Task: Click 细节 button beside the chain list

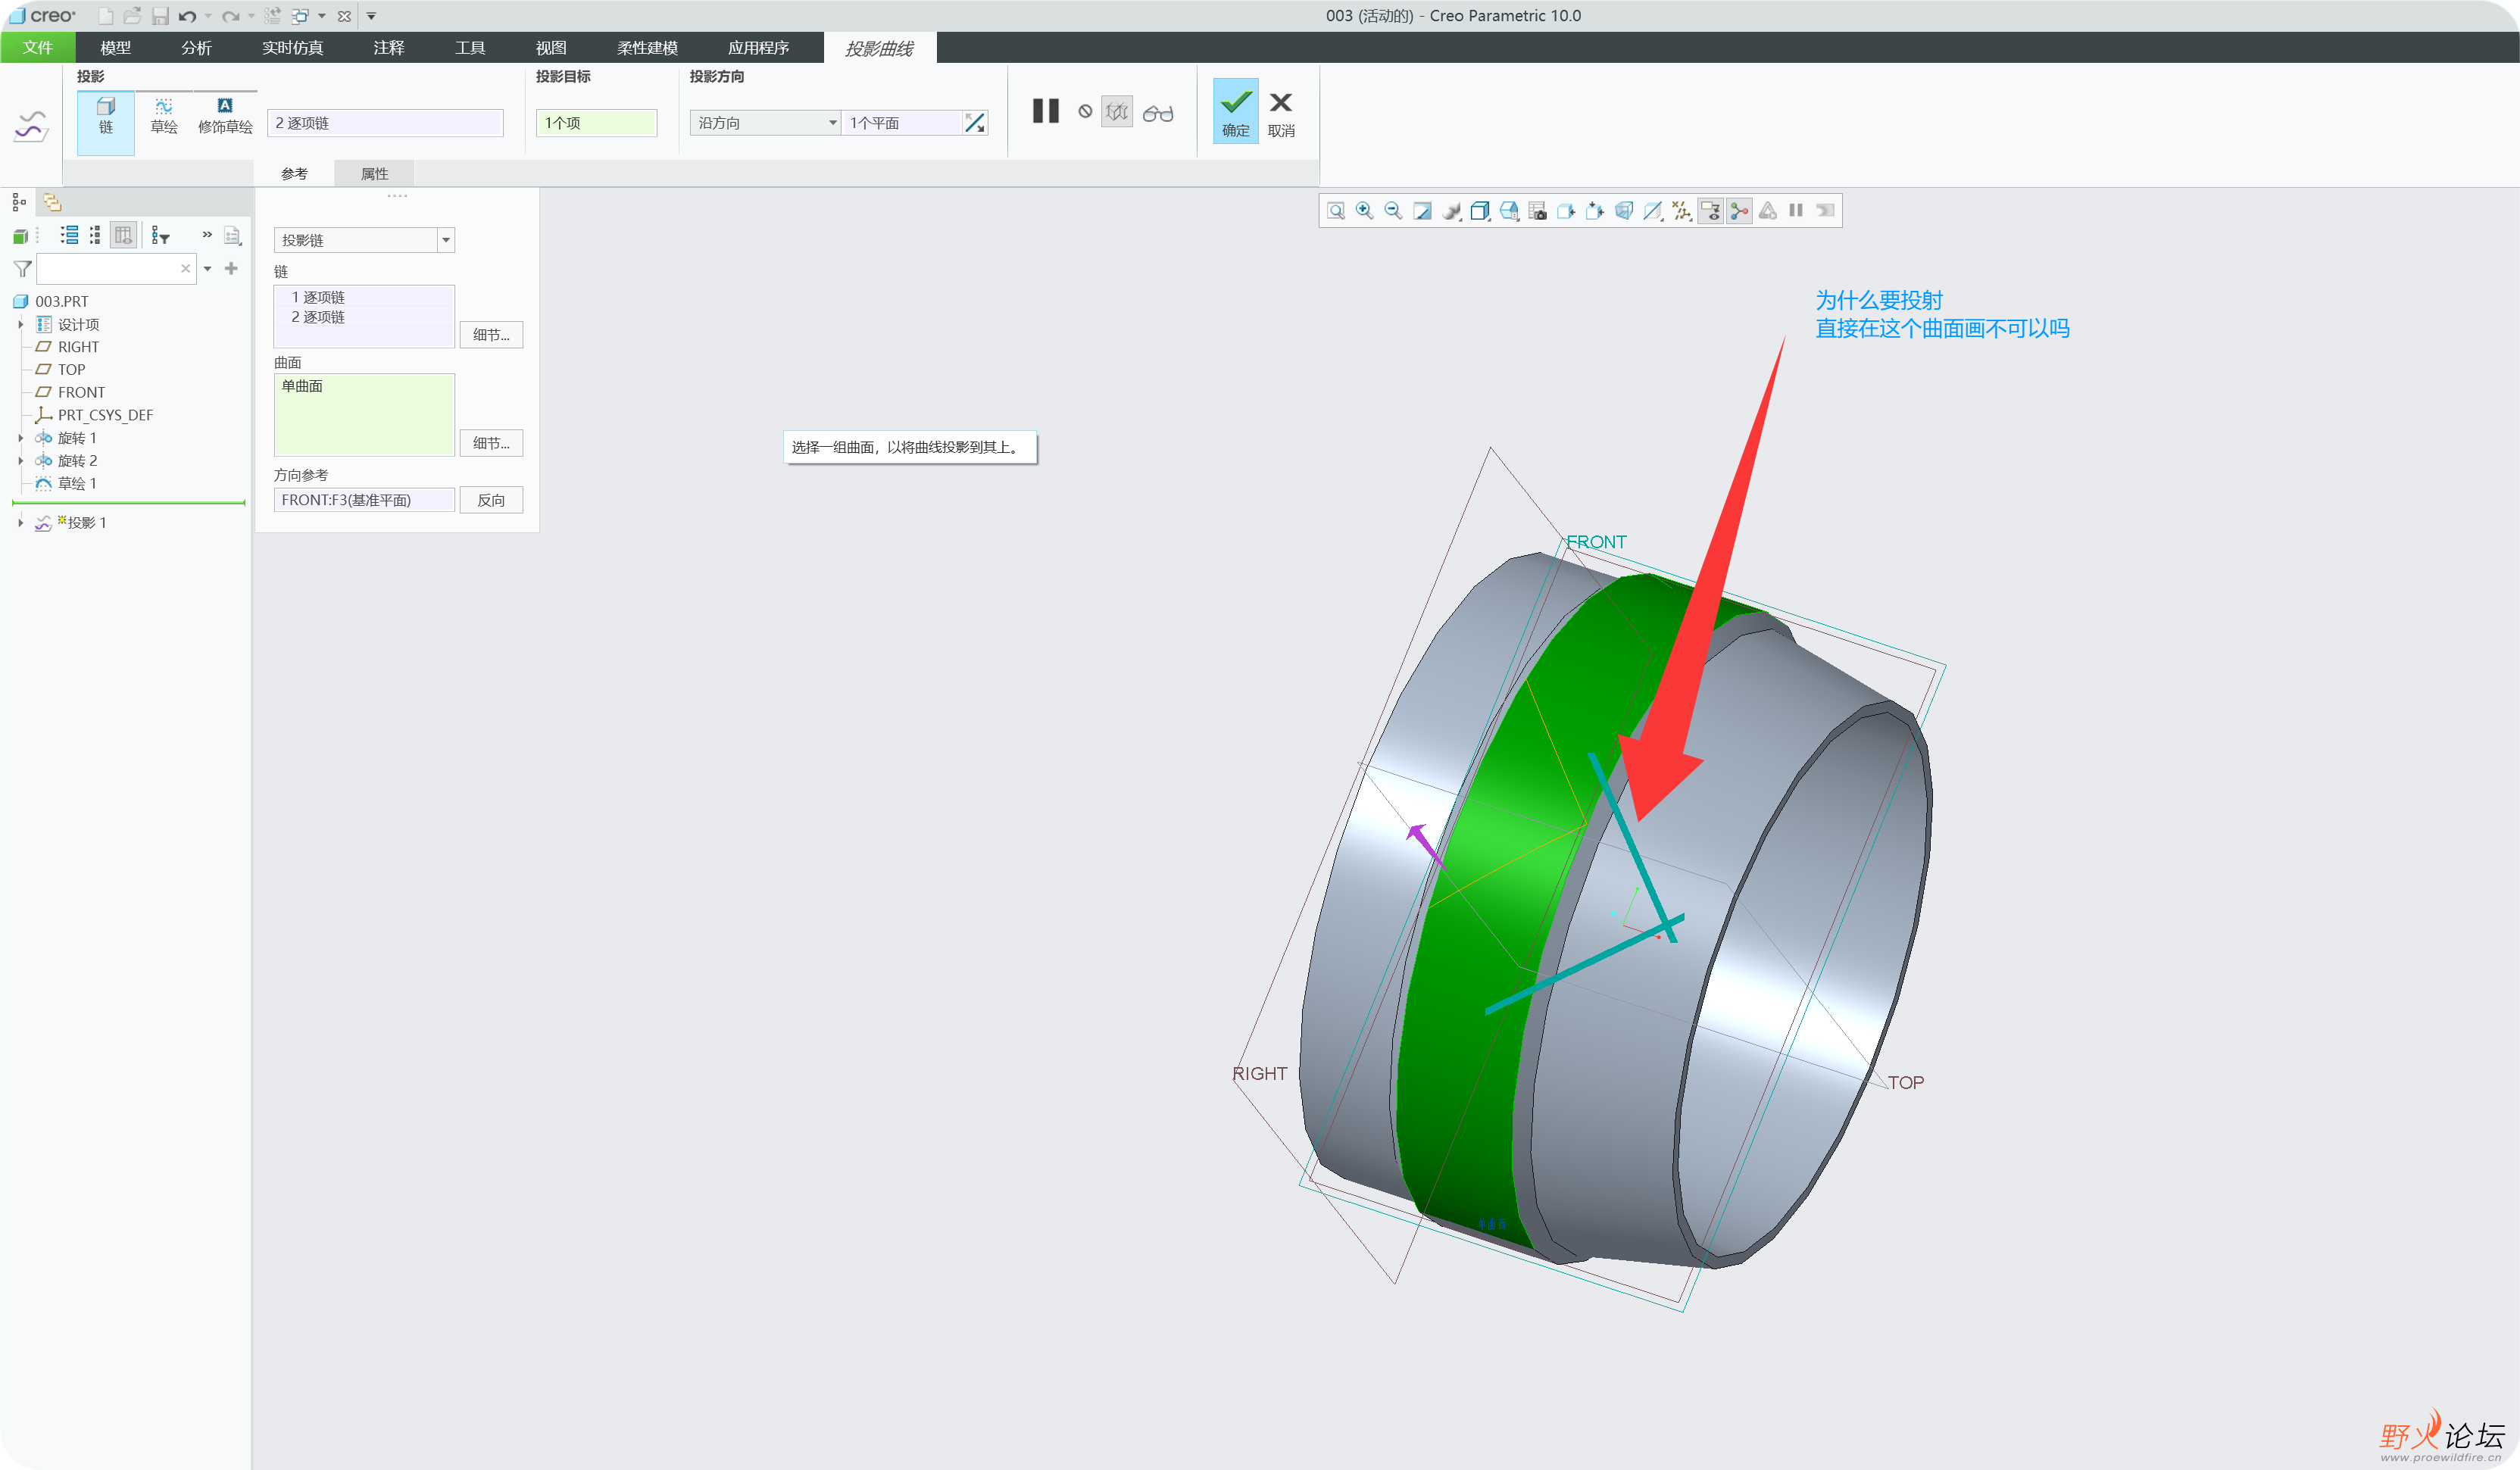Action: (491, 334)
